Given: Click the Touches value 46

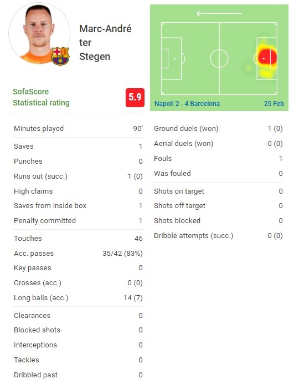Looking at the screenshot, I should pyautogui.click(x=138, y=239).
